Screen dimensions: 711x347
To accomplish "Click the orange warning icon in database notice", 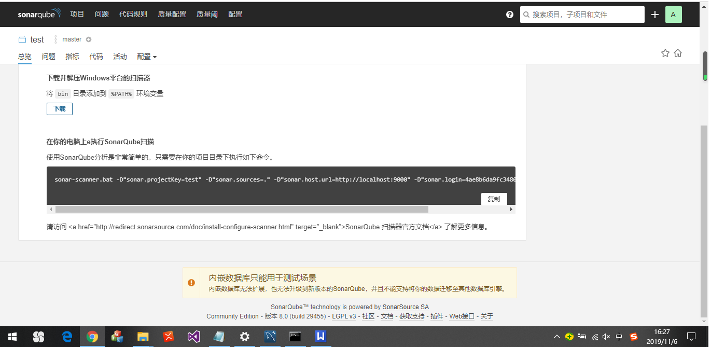I will 191,283.
